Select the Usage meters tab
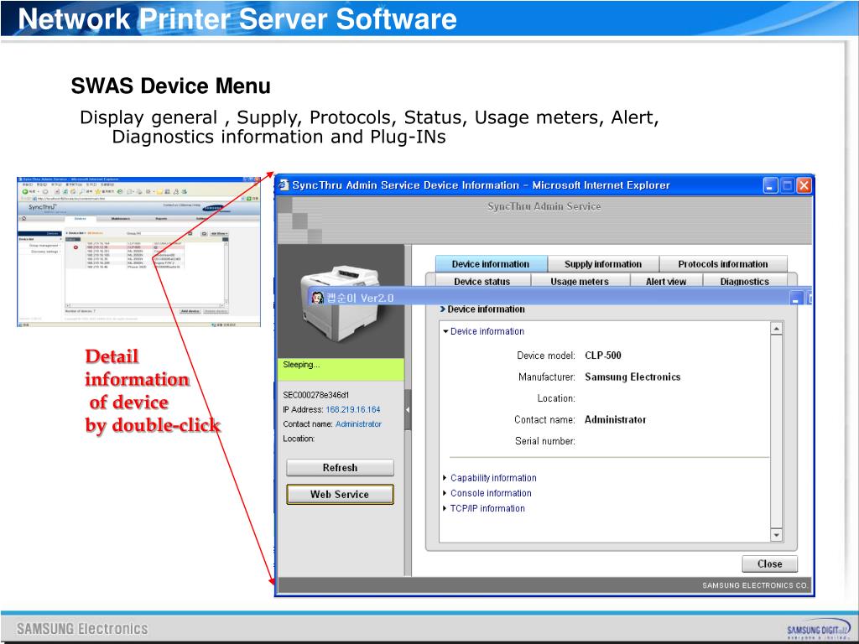Viewport: 859px width, 644px height. coord(580,282)
